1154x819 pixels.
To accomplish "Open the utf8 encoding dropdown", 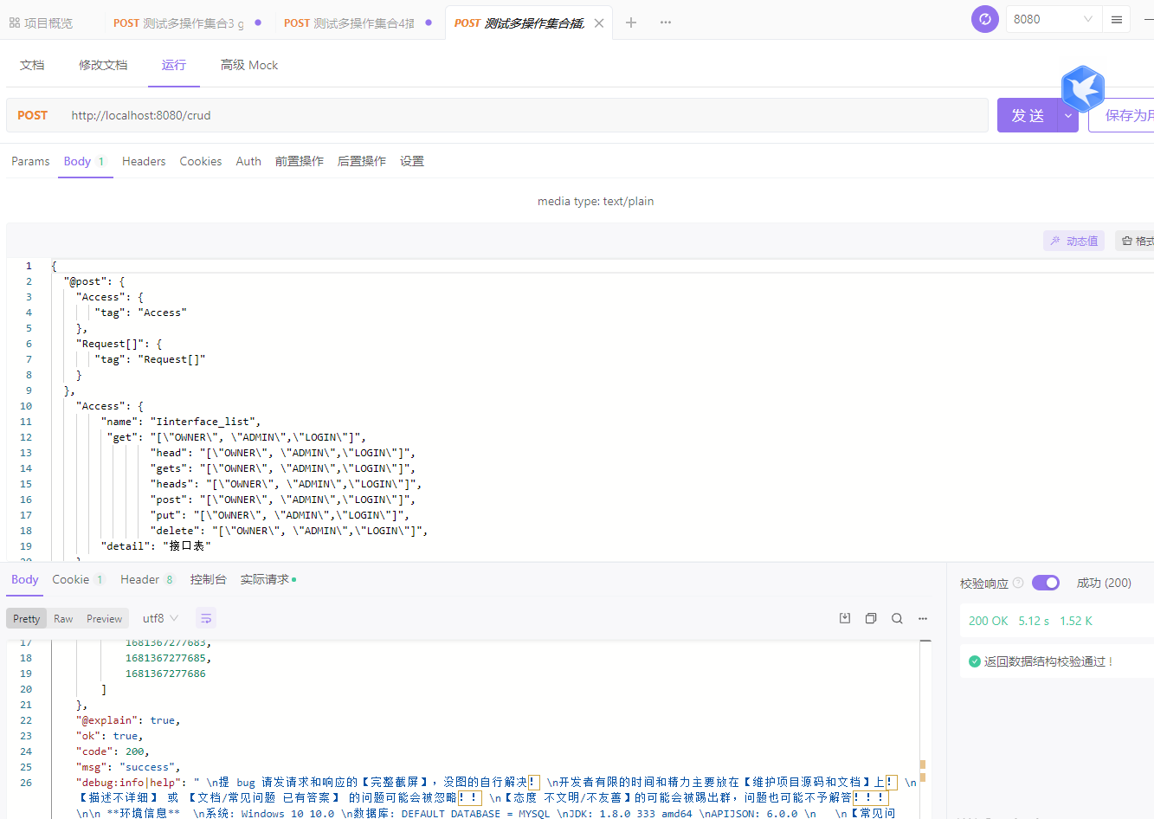I will click(x=160, y=618).
